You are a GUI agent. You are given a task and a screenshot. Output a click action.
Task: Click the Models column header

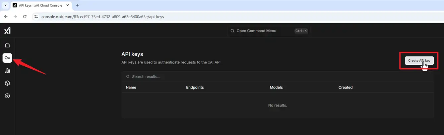click(276, 88)
